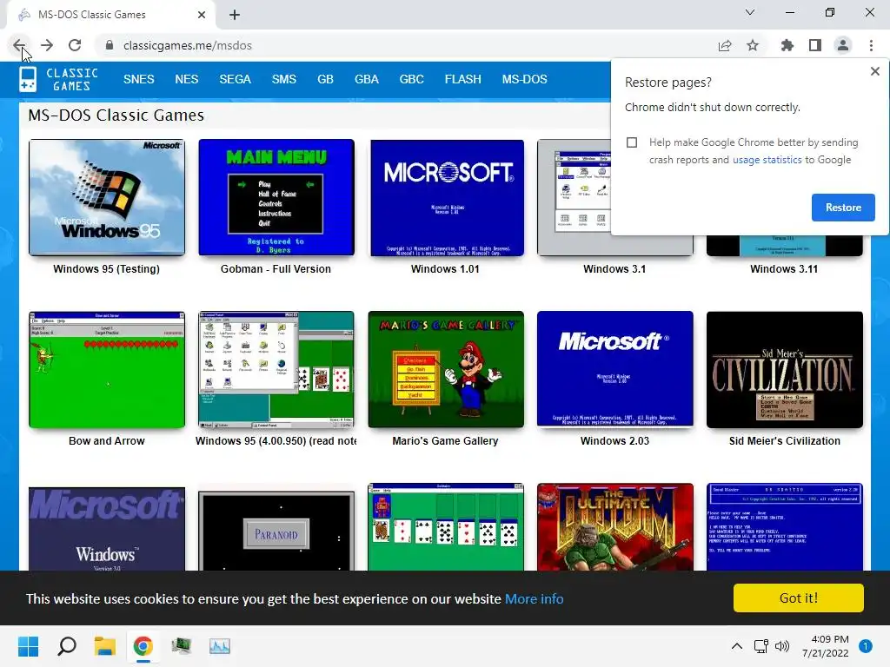Open Mario's Game Gallery thumbnail
The image size is (890, 667).
[446, 369]
